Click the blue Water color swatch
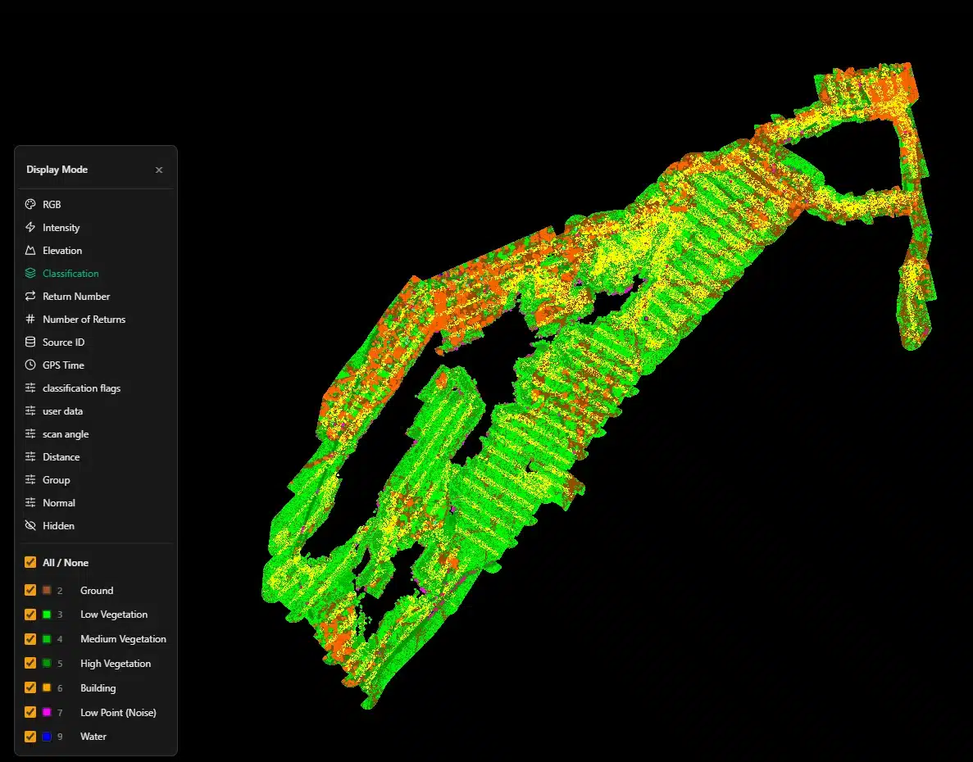 (x=47, y=737)
